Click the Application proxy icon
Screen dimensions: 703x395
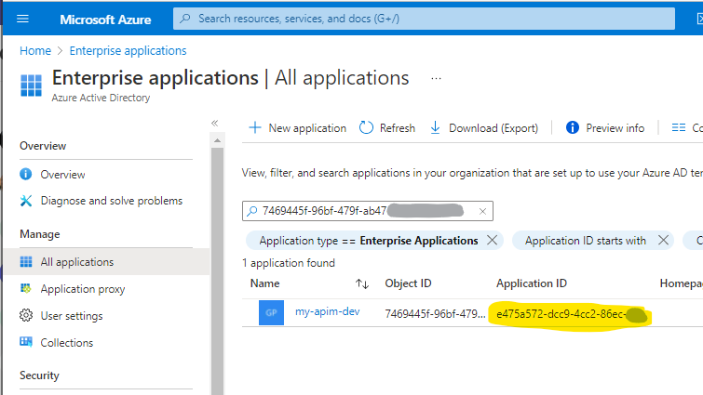pos(26,288)
